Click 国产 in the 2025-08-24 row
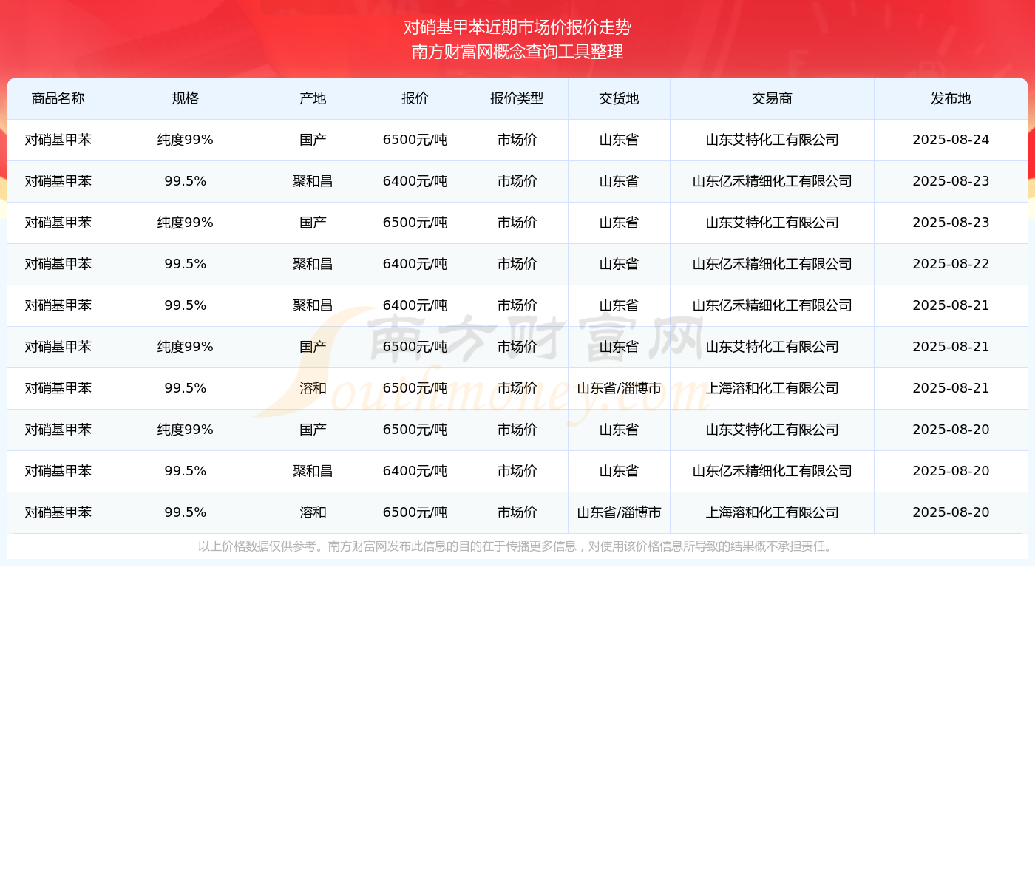 point(313,140)
